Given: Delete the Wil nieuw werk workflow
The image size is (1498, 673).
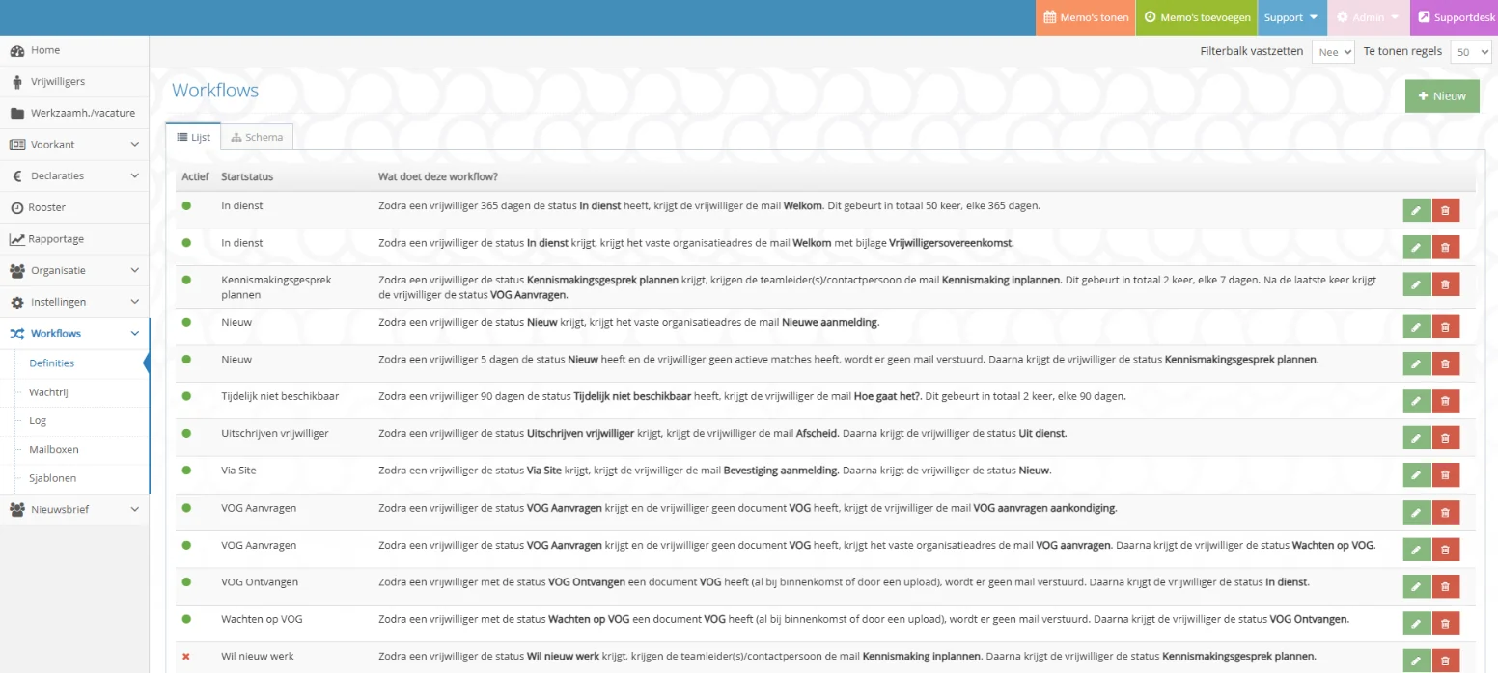Looking at the screenshot, I should (1445, 660).
